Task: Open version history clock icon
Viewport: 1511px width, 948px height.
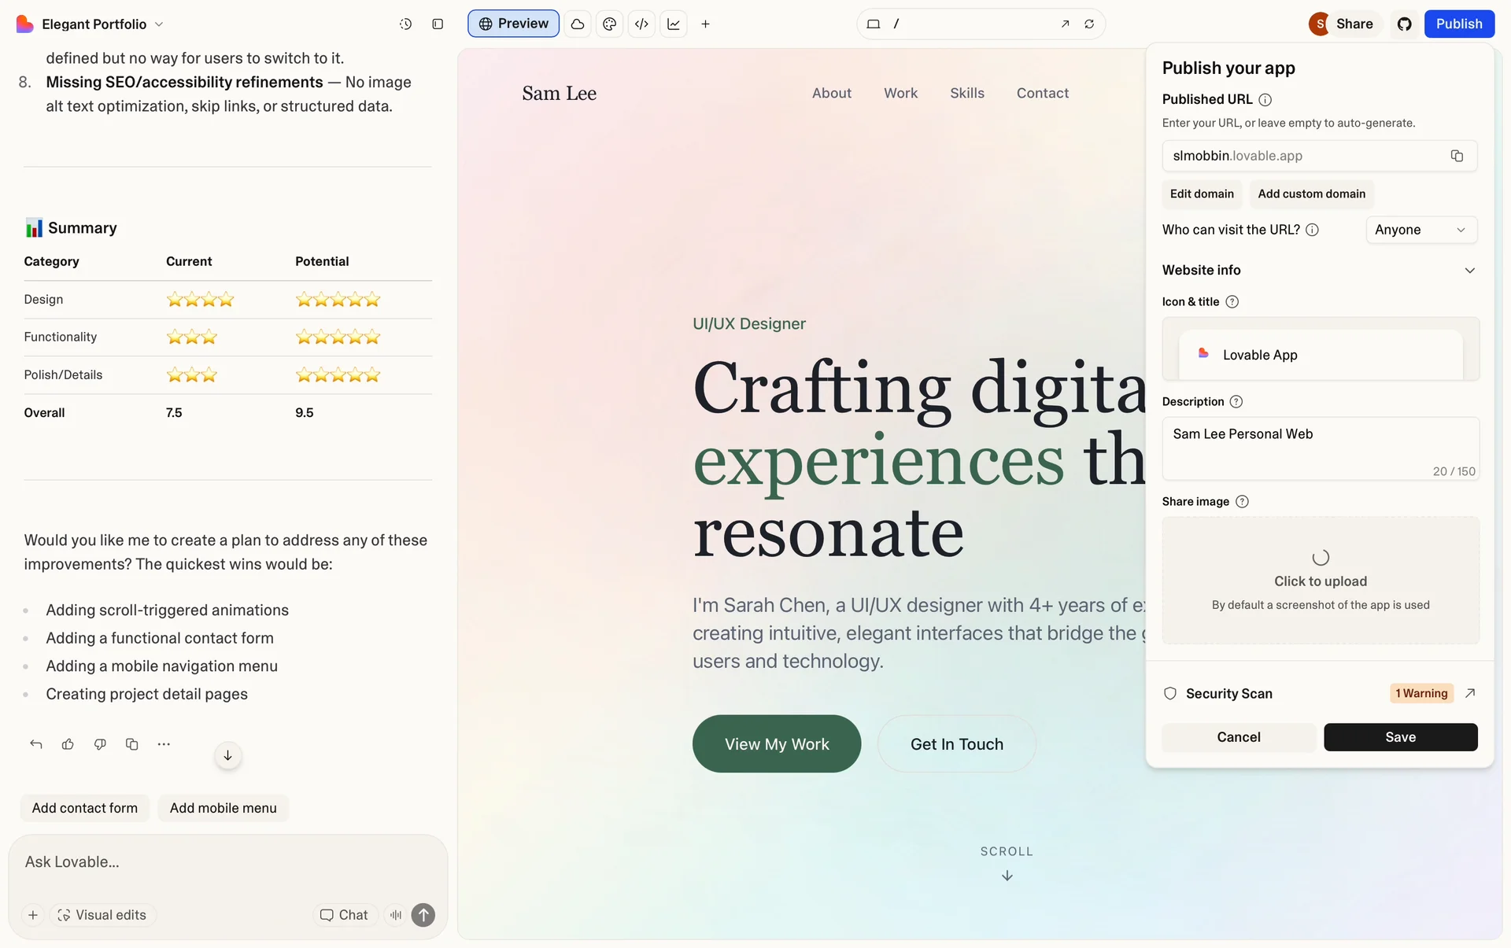Action: 405,24
